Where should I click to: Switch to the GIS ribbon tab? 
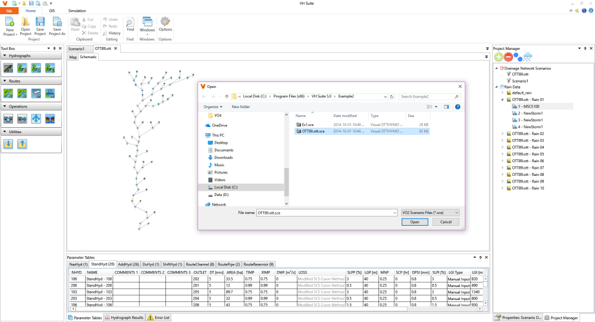(52, 11)
